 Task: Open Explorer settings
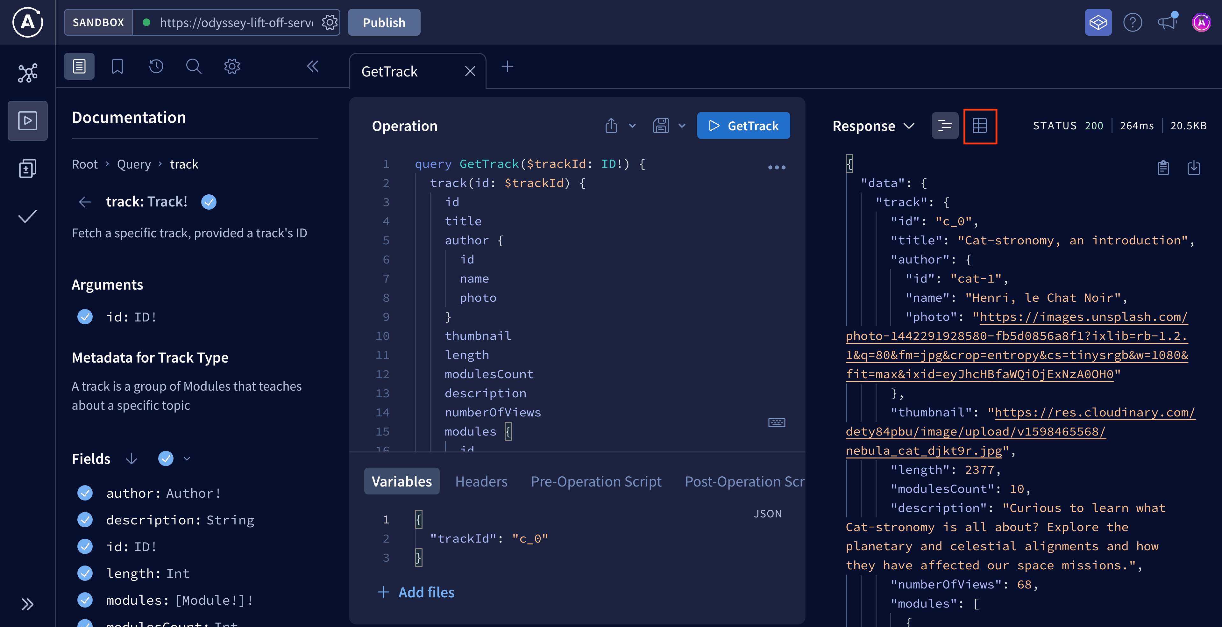231,67
